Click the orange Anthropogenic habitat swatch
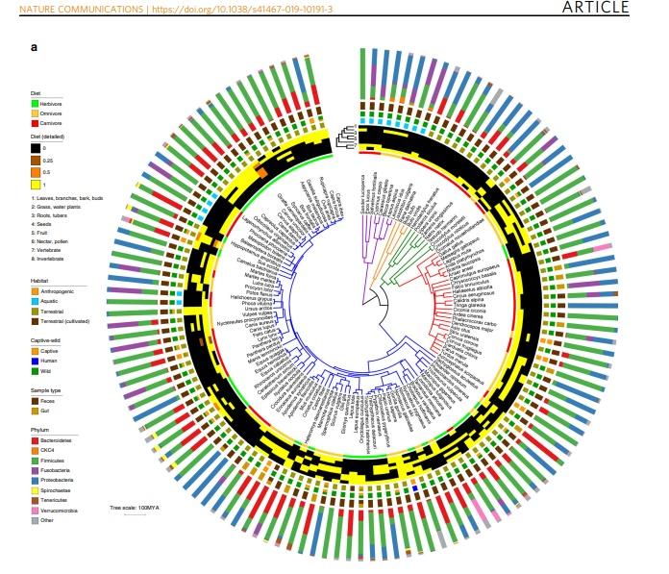This screenshot has height=574, width=669. [35, 291]
